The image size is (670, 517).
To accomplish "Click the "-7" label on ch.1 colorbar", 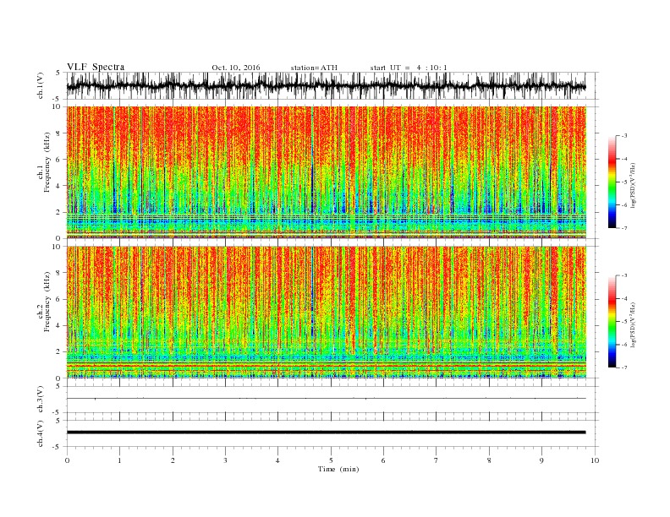I will pos(624,228).
